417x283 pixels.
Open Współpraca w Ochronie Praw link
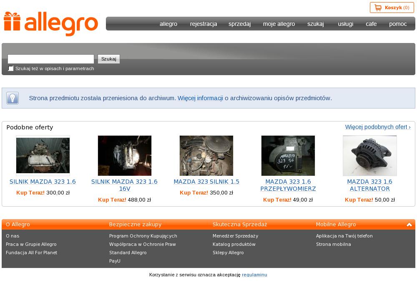click(x=142, y=244)
